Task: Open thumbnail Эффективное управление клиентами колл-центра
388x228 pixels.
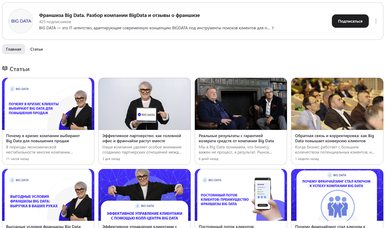Action: [145, 195]
